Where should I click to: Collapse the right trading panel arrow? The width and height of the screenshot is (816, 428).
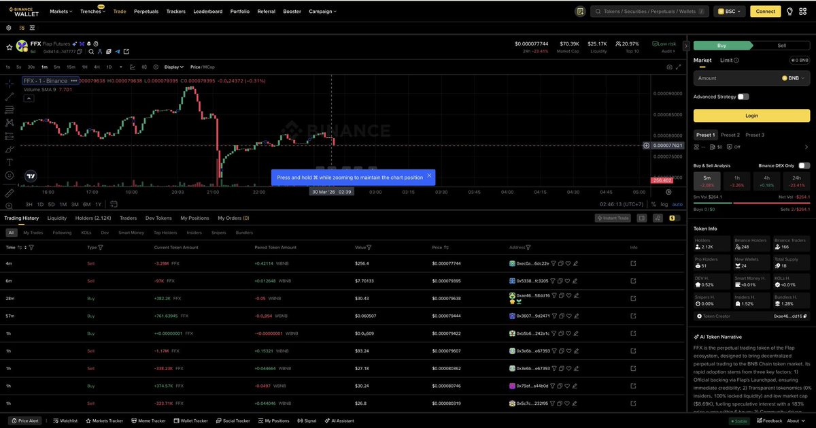pos(686,46)
